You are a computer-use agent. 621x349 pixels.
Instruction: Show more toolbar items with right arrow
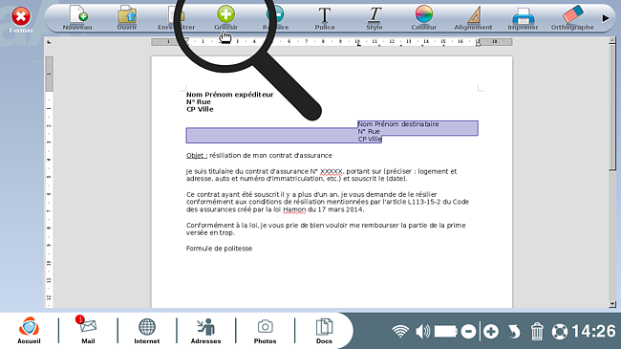[x=605, y=18]
